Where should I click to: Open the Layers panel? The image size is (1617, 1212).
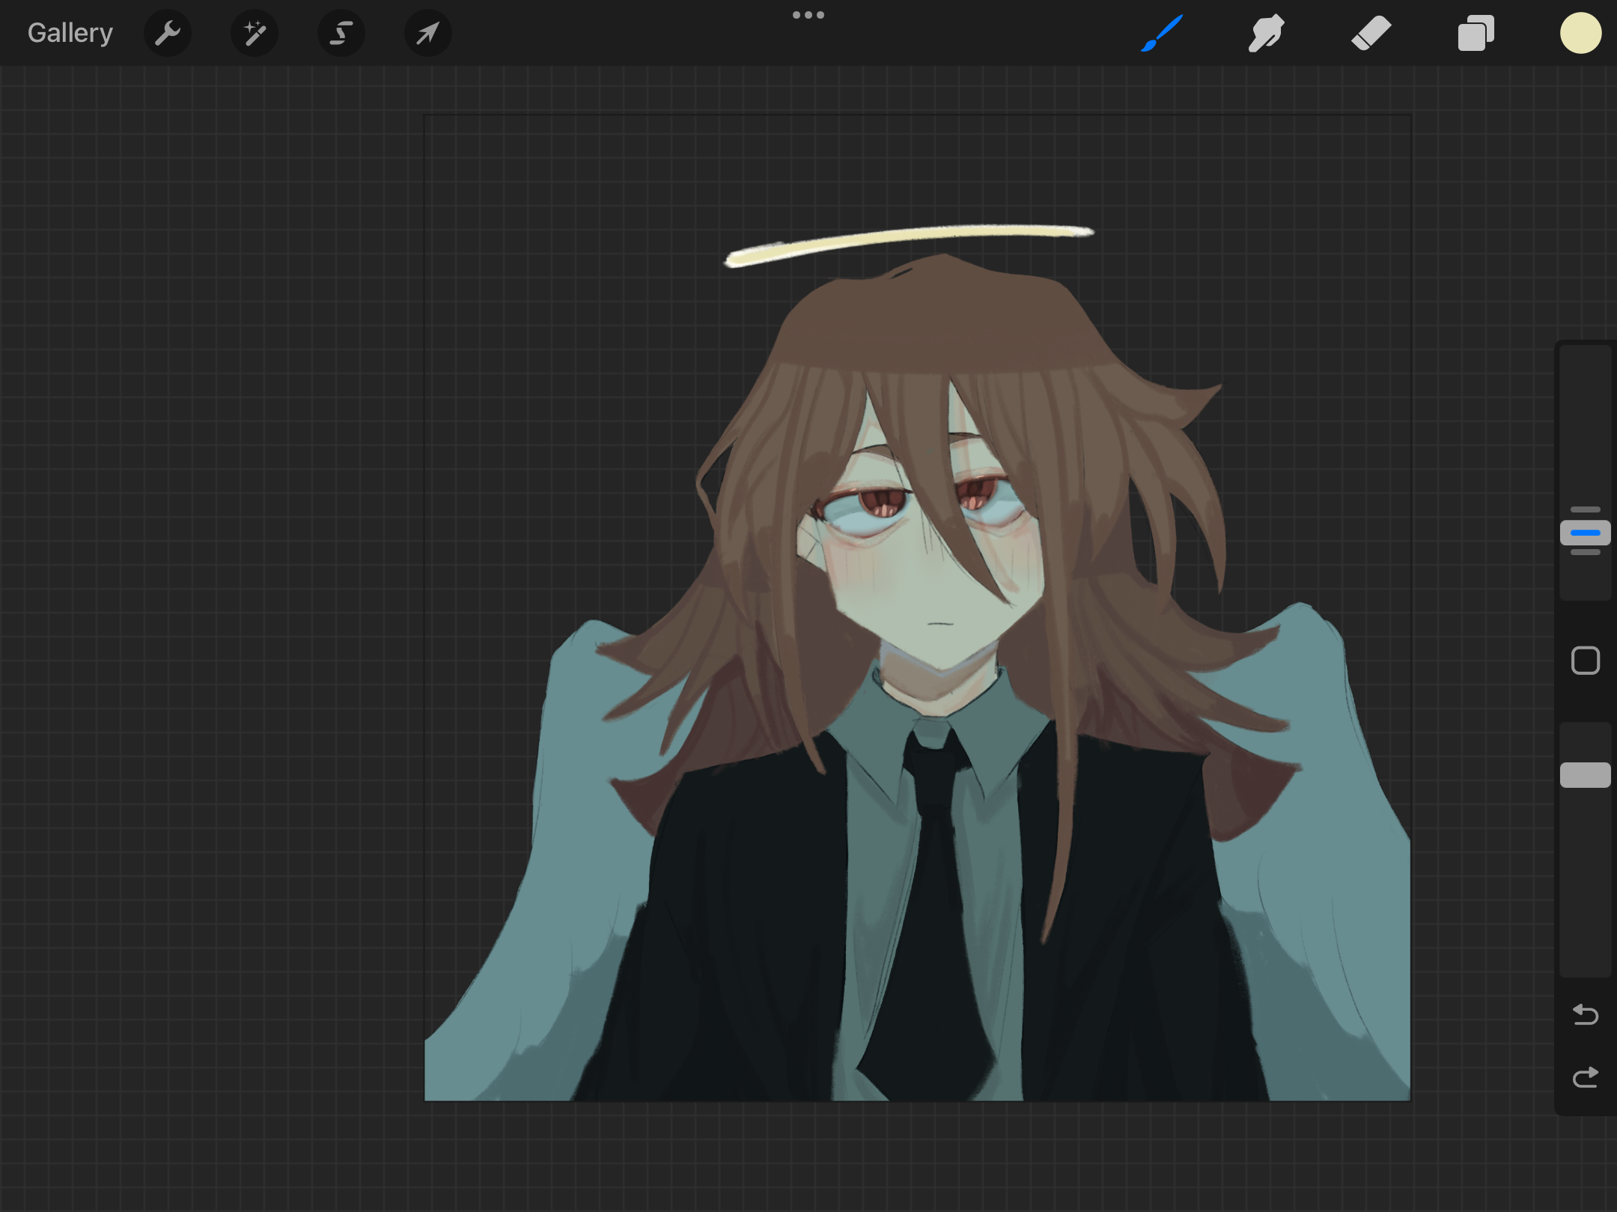point(1476,33)
